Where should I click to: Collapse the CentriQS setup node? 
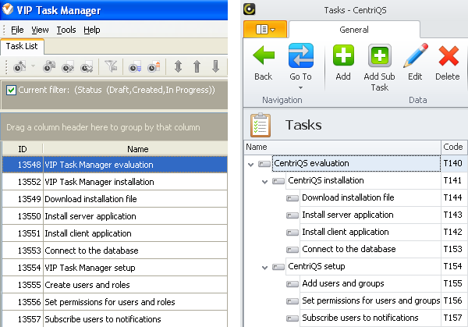[264, 267]
